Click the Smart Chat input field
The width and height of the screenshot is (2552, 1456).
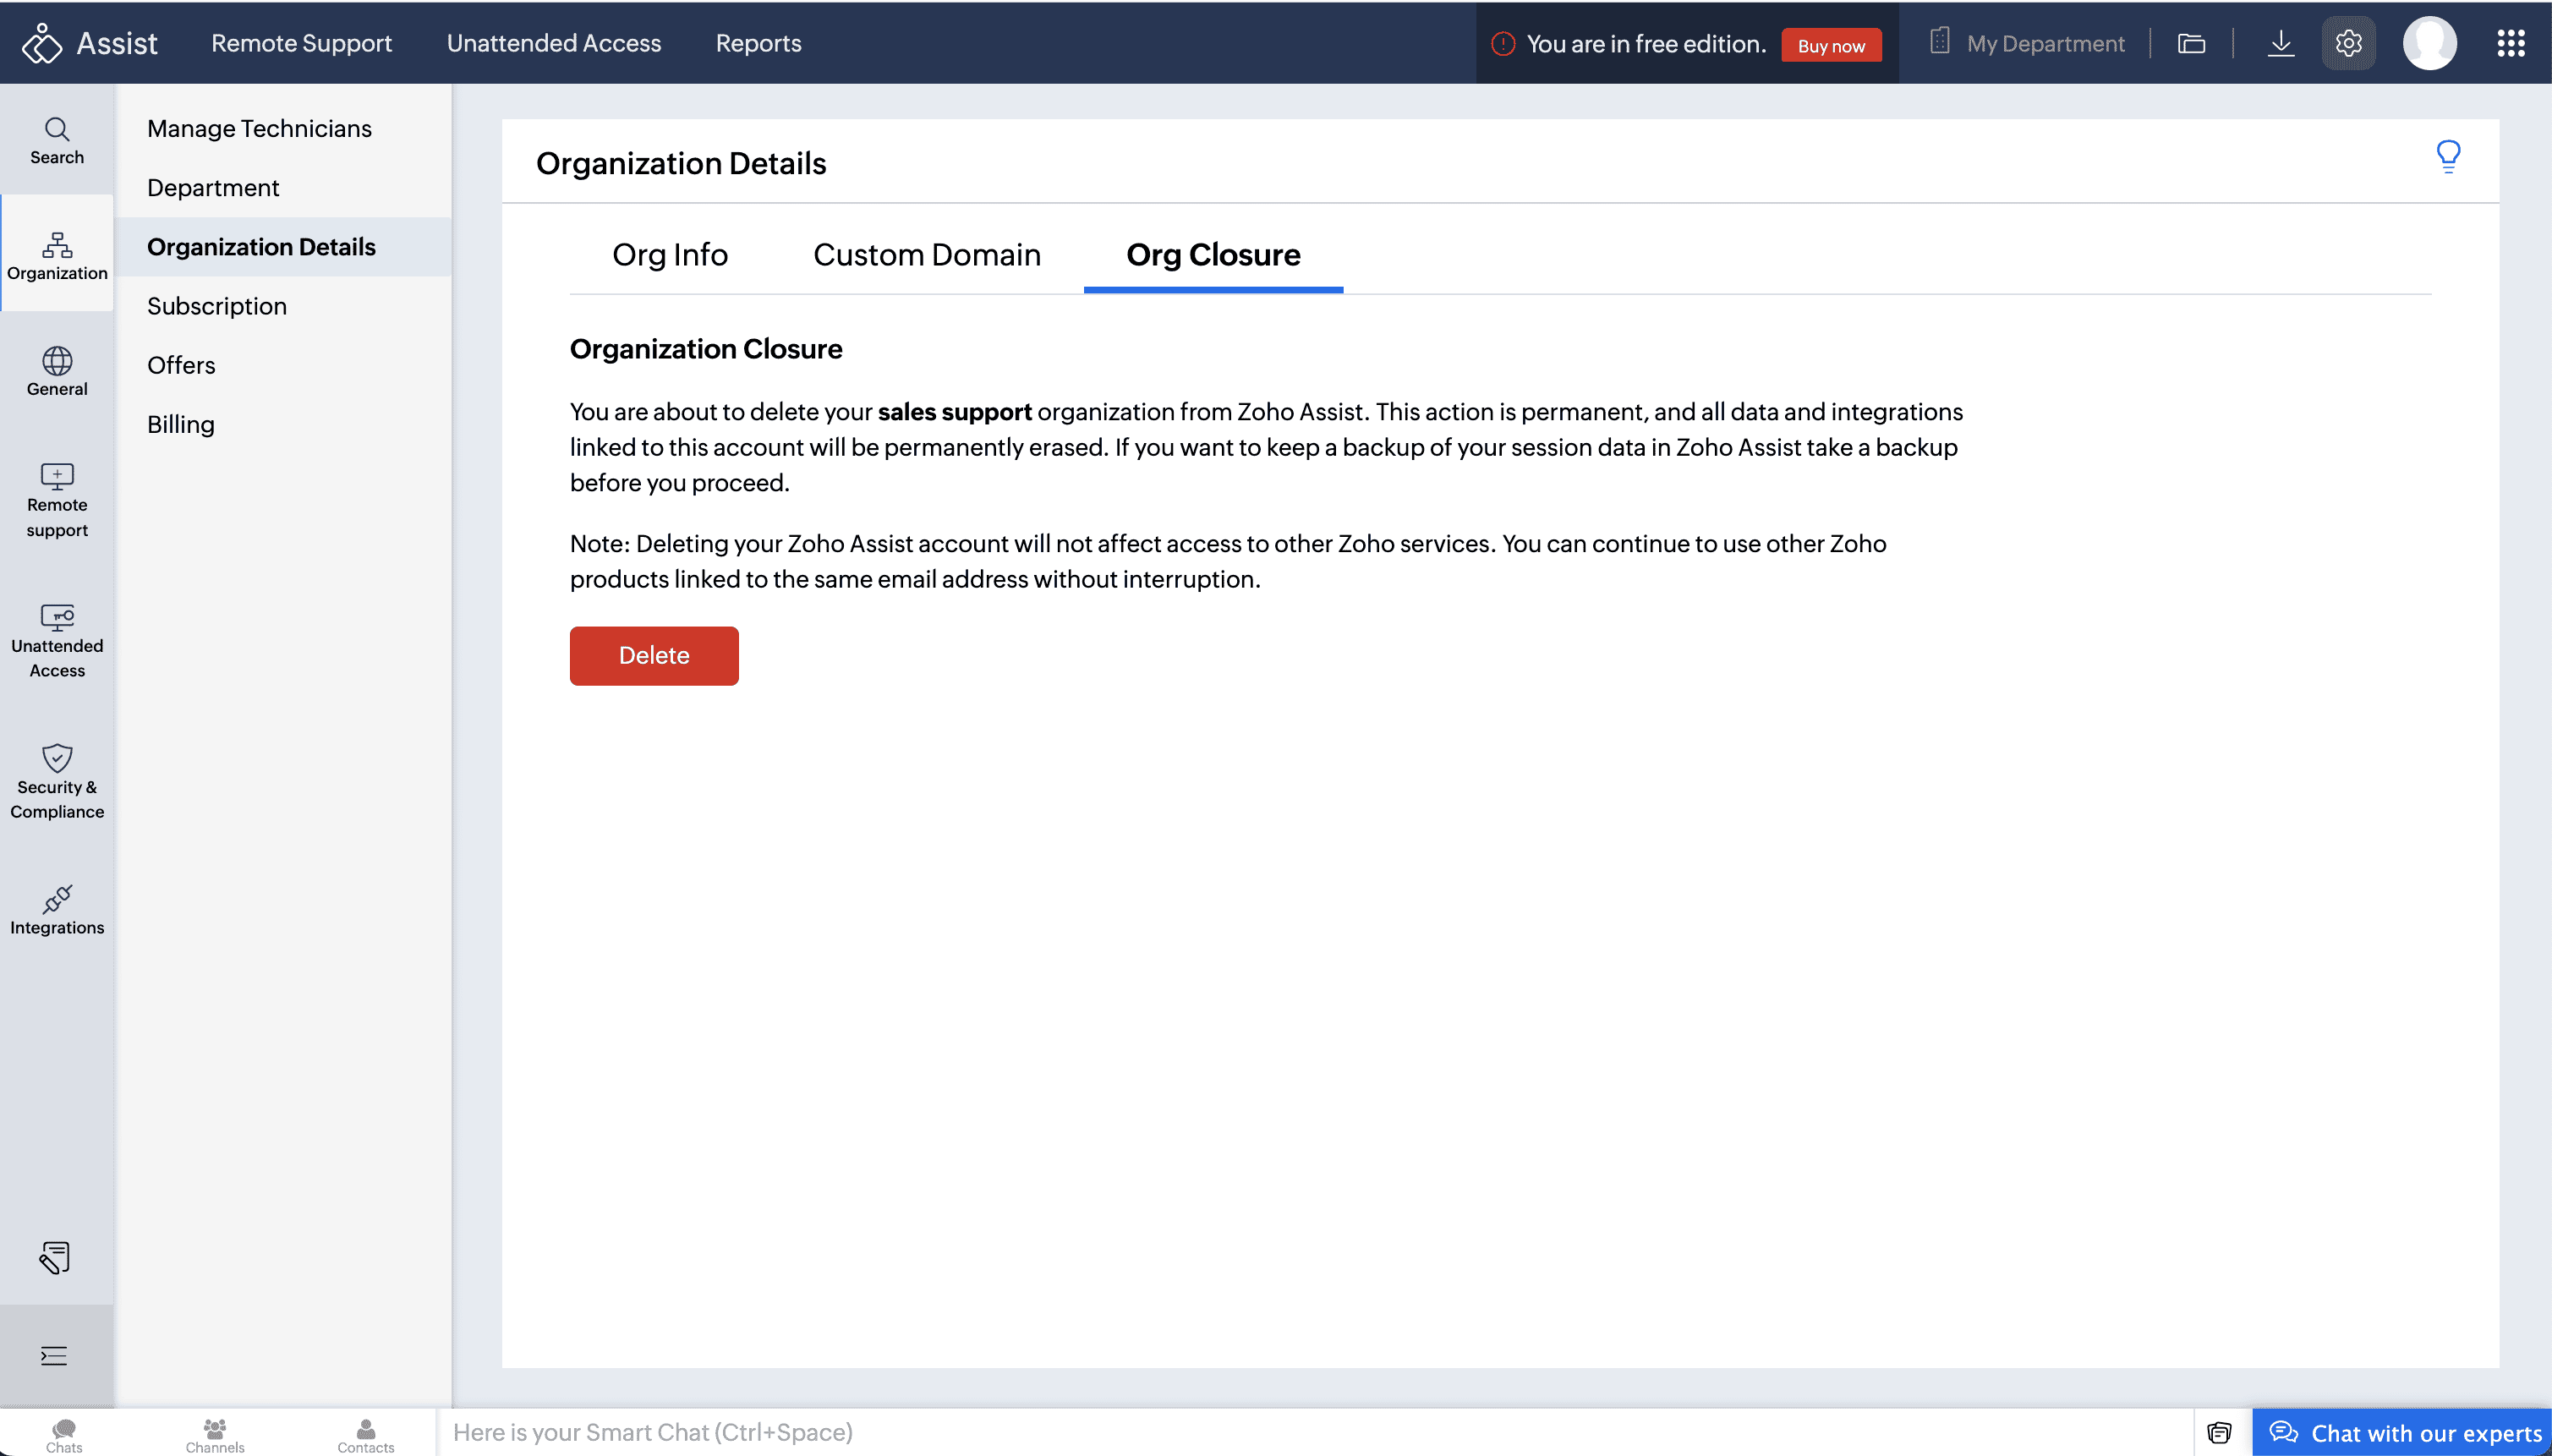coord(1300,1432)
